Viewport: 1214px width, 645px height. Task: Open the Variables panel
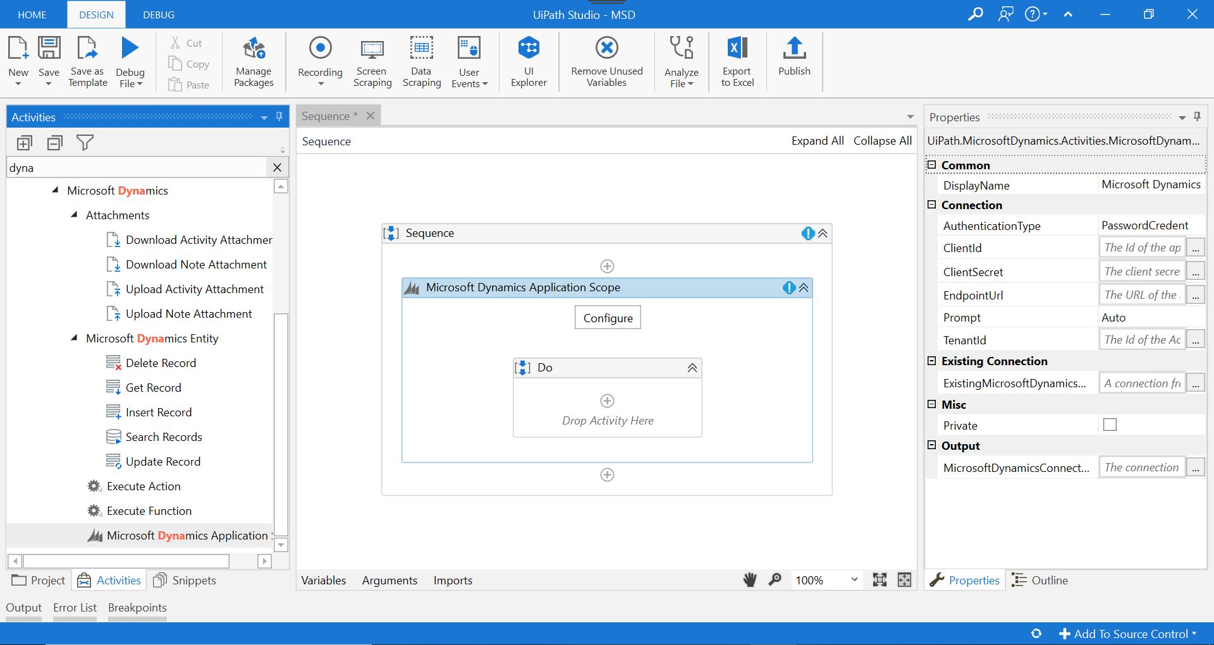(324, 580)
